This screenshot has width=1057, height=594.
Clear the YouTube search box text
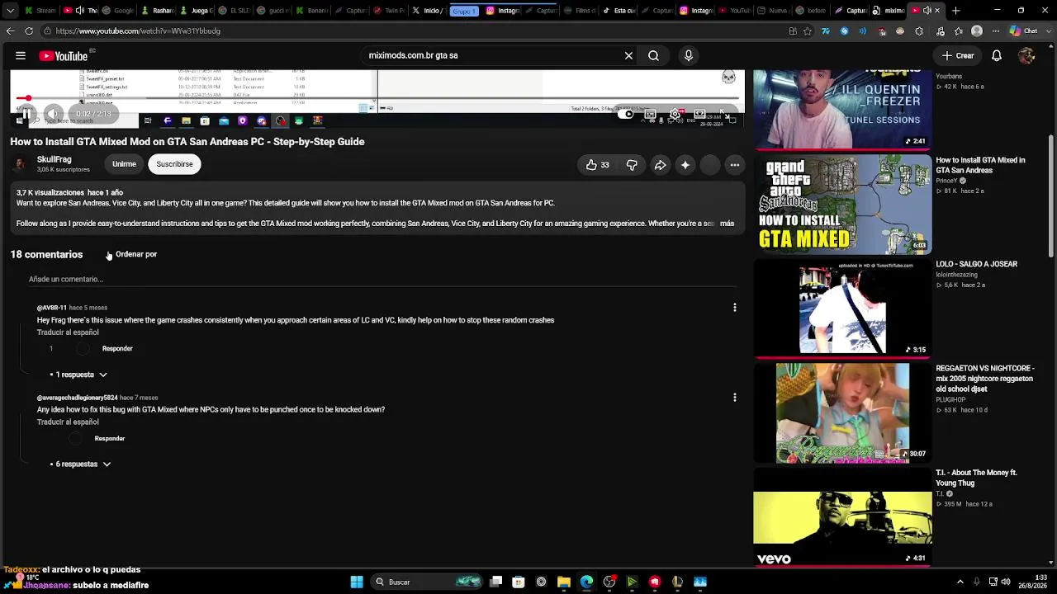click(x=628, y=55)
